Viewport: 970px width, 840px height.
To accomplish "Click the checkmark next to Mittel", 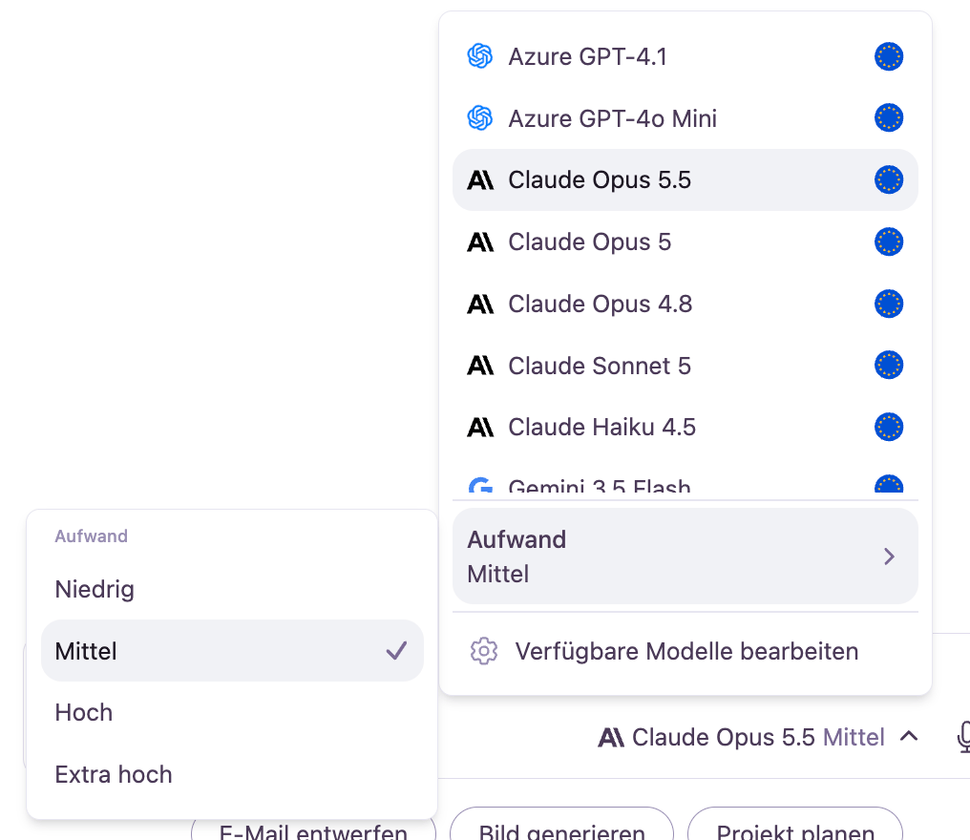I will pos(396,651).
